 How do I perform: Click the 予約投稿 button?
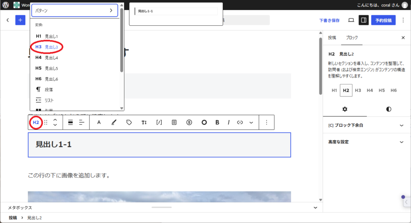[383, 20]
